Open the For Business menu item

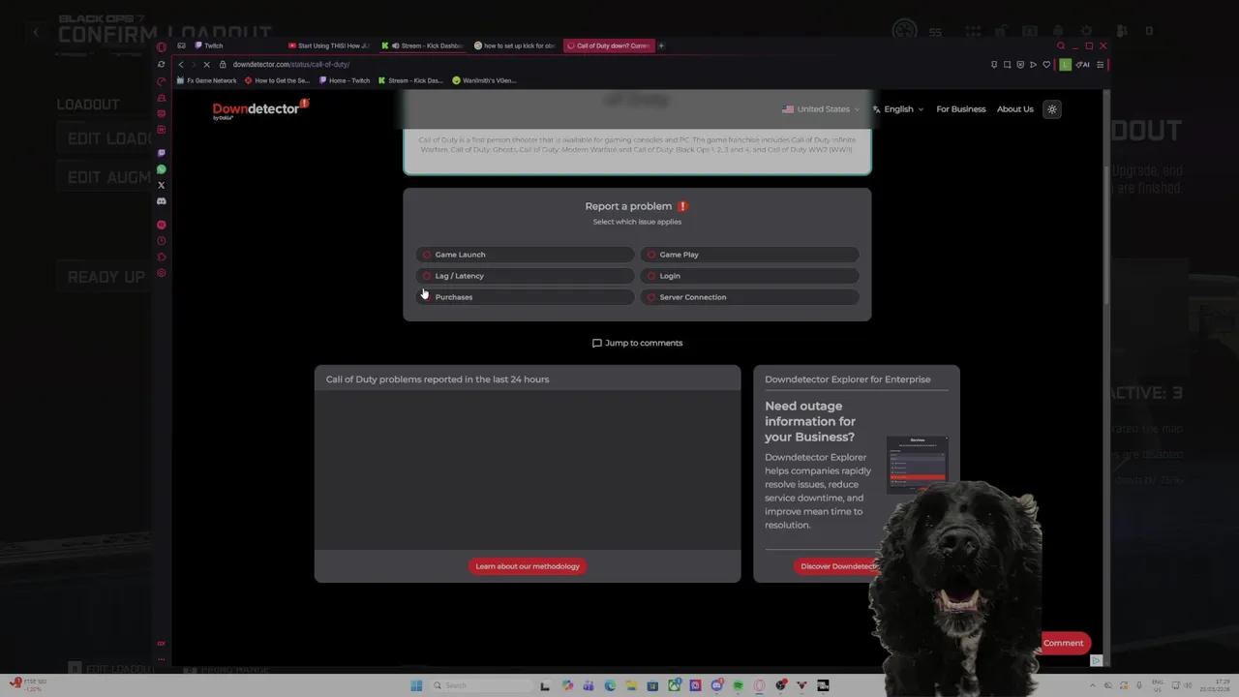click(x=961, y=109)
